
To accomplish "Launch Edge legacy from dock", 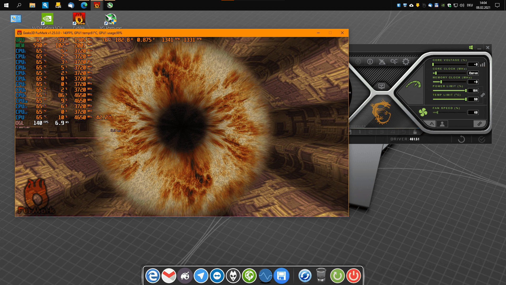I will tap(153, 276).
